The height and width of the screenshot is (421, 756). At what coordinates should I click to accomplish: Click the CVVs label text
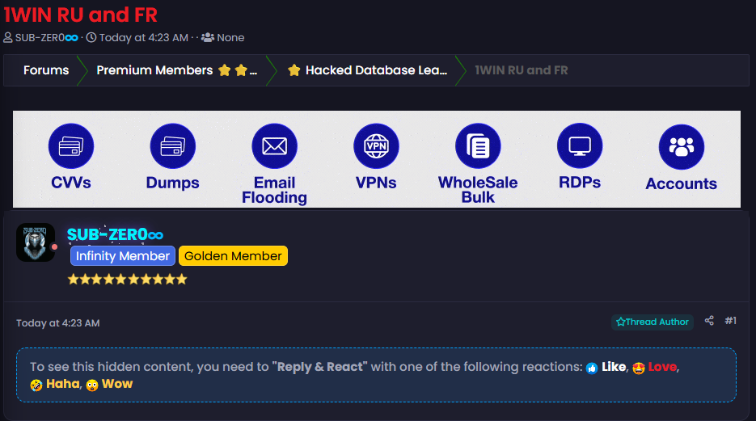[71, 183]
